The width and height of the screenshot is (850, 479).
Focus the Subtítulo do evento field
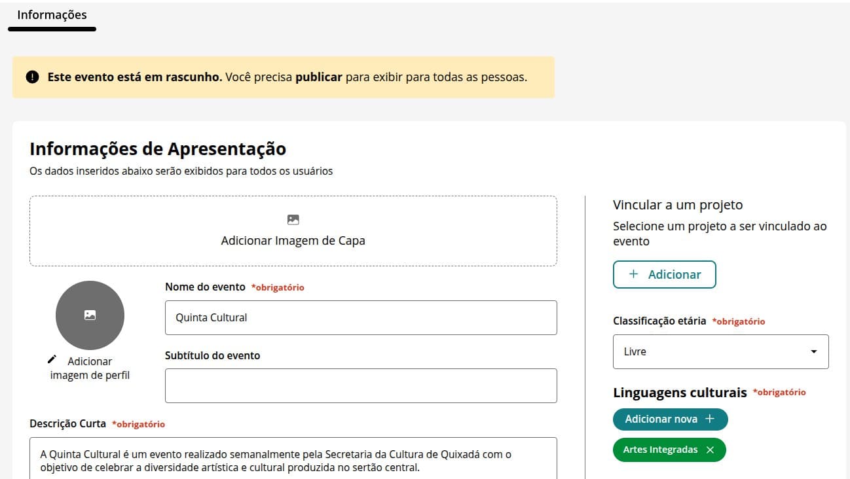point(361,385)
